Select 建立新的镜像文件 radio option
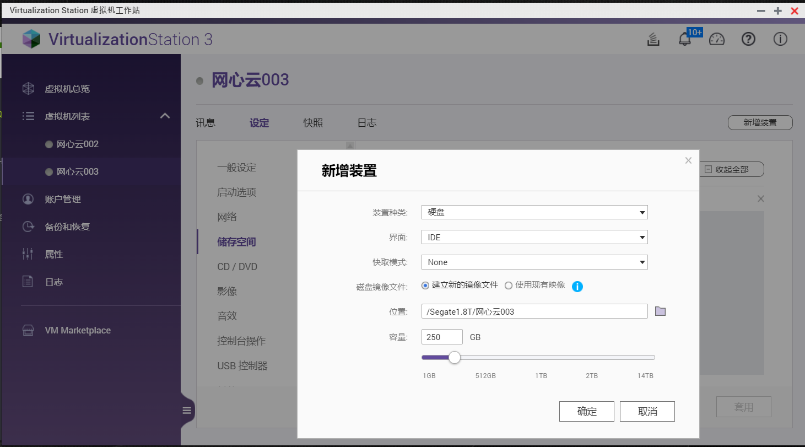The width and height of the screenshot is (805, 447). coord(424,286)
